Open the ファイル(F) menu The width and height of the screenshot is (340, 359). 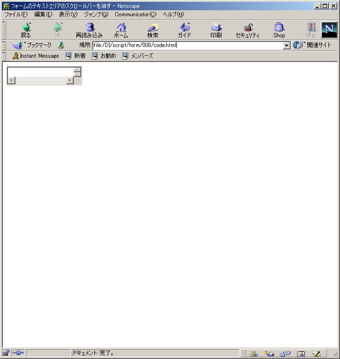(16, 14)
